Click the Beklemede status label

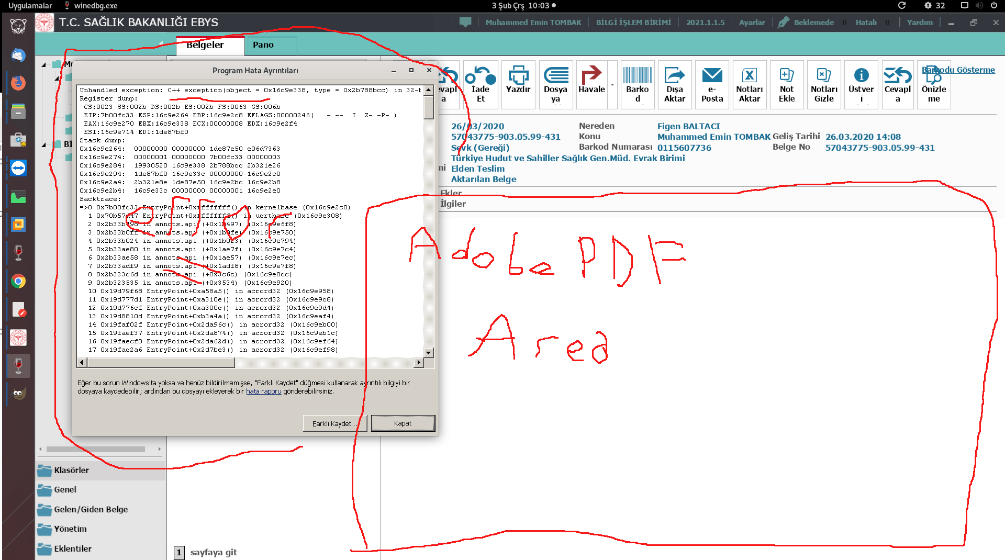point(814,23)
